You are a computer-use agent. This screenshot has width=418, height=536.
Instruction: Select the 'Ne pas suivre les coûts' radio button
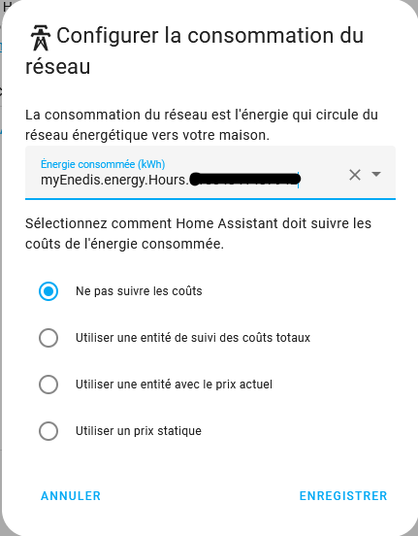click(48, 291)
